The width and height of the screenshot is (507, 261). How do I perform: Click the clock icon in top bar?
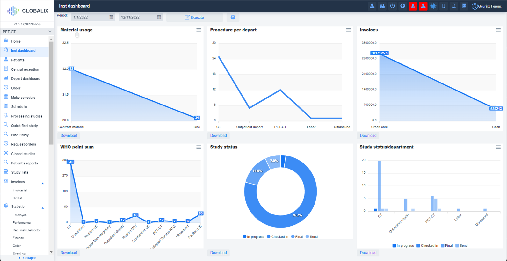click(x=392, y=6)
